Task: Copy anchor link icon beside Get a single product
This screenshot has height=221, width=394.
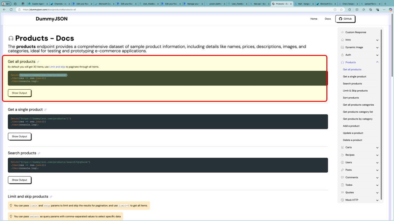Action: [x=45, y=110]
